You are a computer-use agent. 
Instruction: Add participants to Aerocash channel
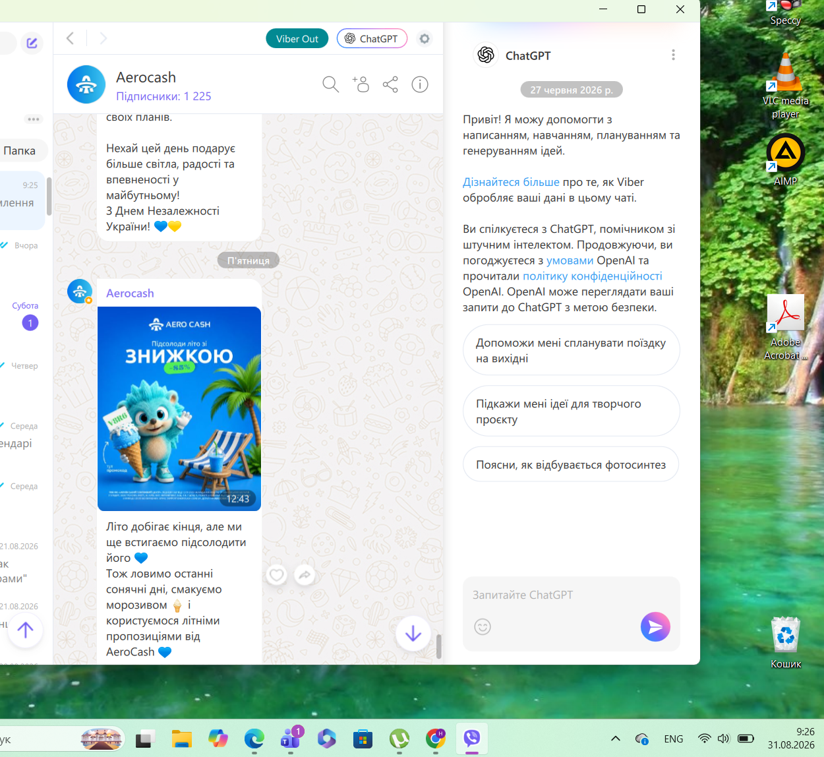pos(361,84)
